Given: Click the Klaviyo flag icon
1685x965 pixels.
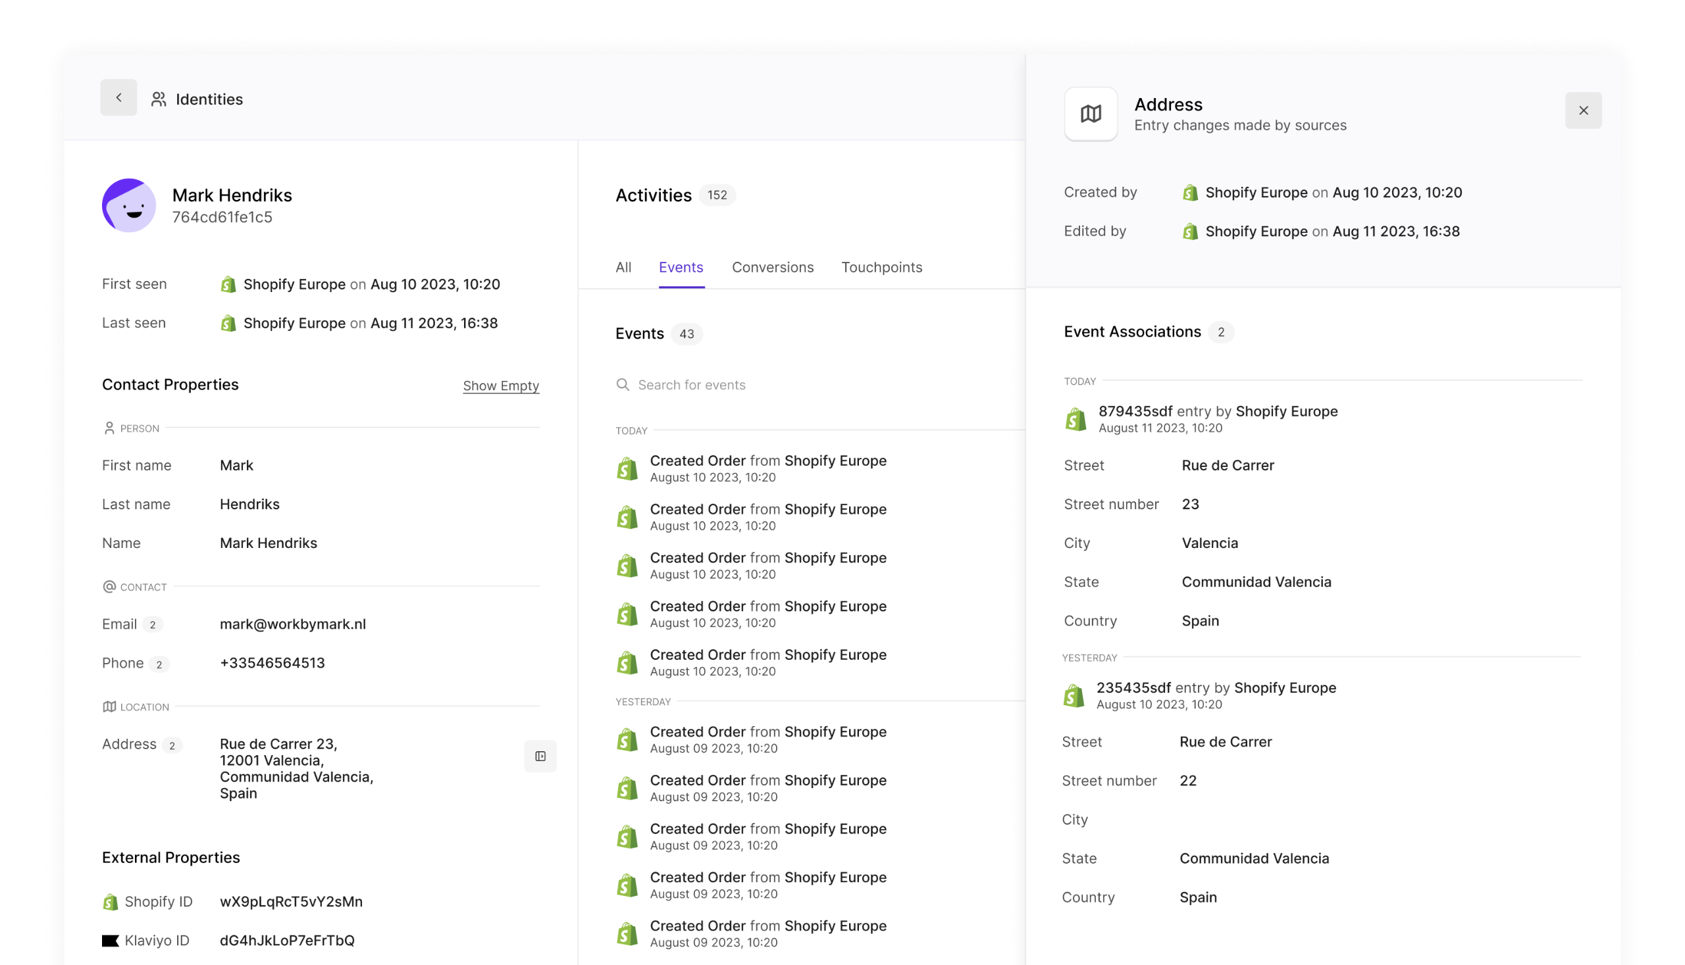Looking at the screenshot, I should pos(110,941).
